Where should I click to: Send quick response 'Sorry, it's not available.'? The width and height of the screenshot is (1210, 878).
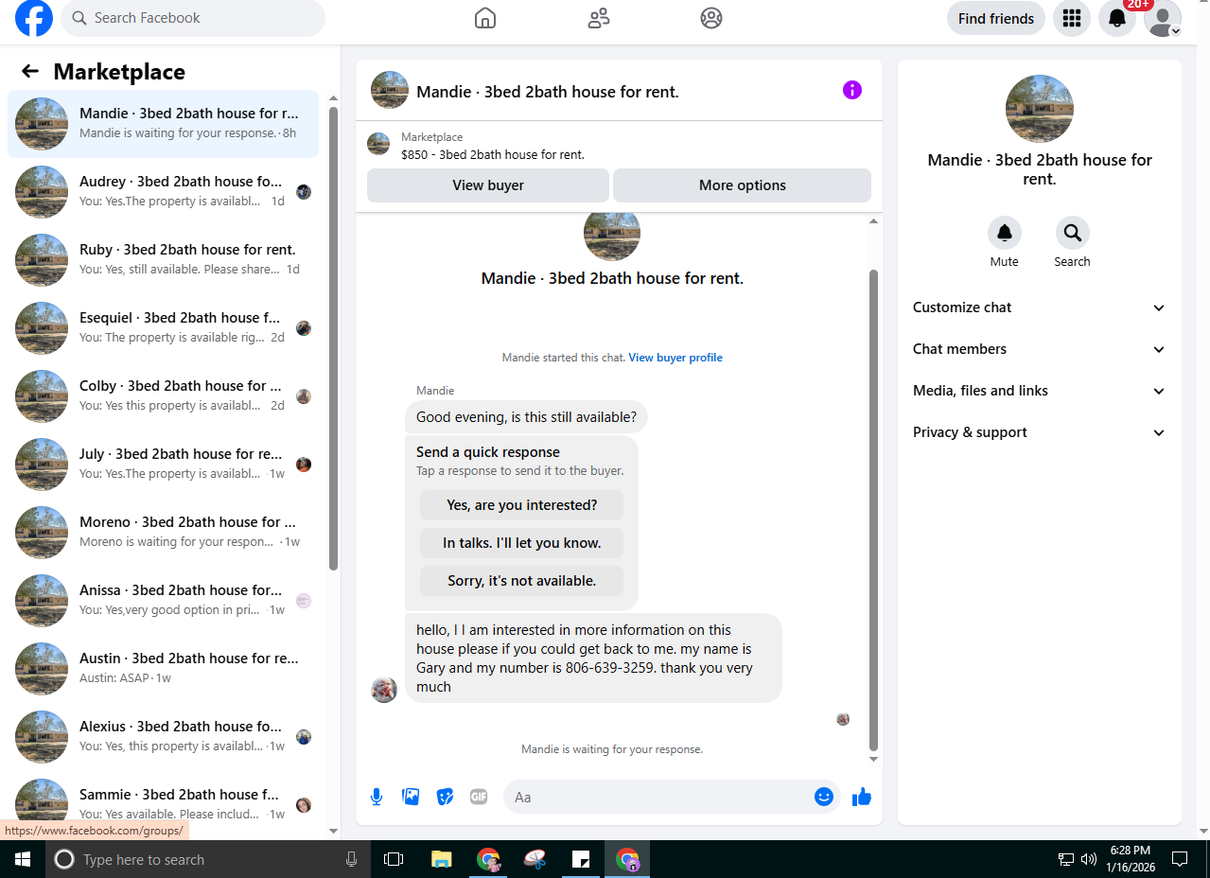522,581
